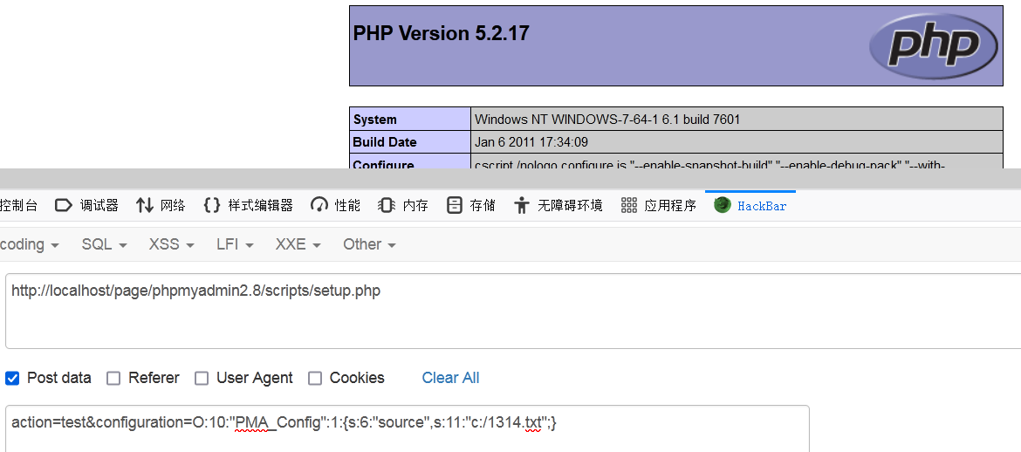This screenshot has width=1021, height=452.
Task: Open the Network (网络) devtools tab
Action: tap(161, 206)
